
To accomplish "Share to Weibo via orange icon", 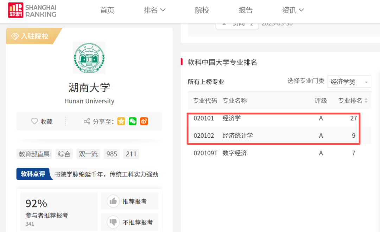I will click(144, 121).
